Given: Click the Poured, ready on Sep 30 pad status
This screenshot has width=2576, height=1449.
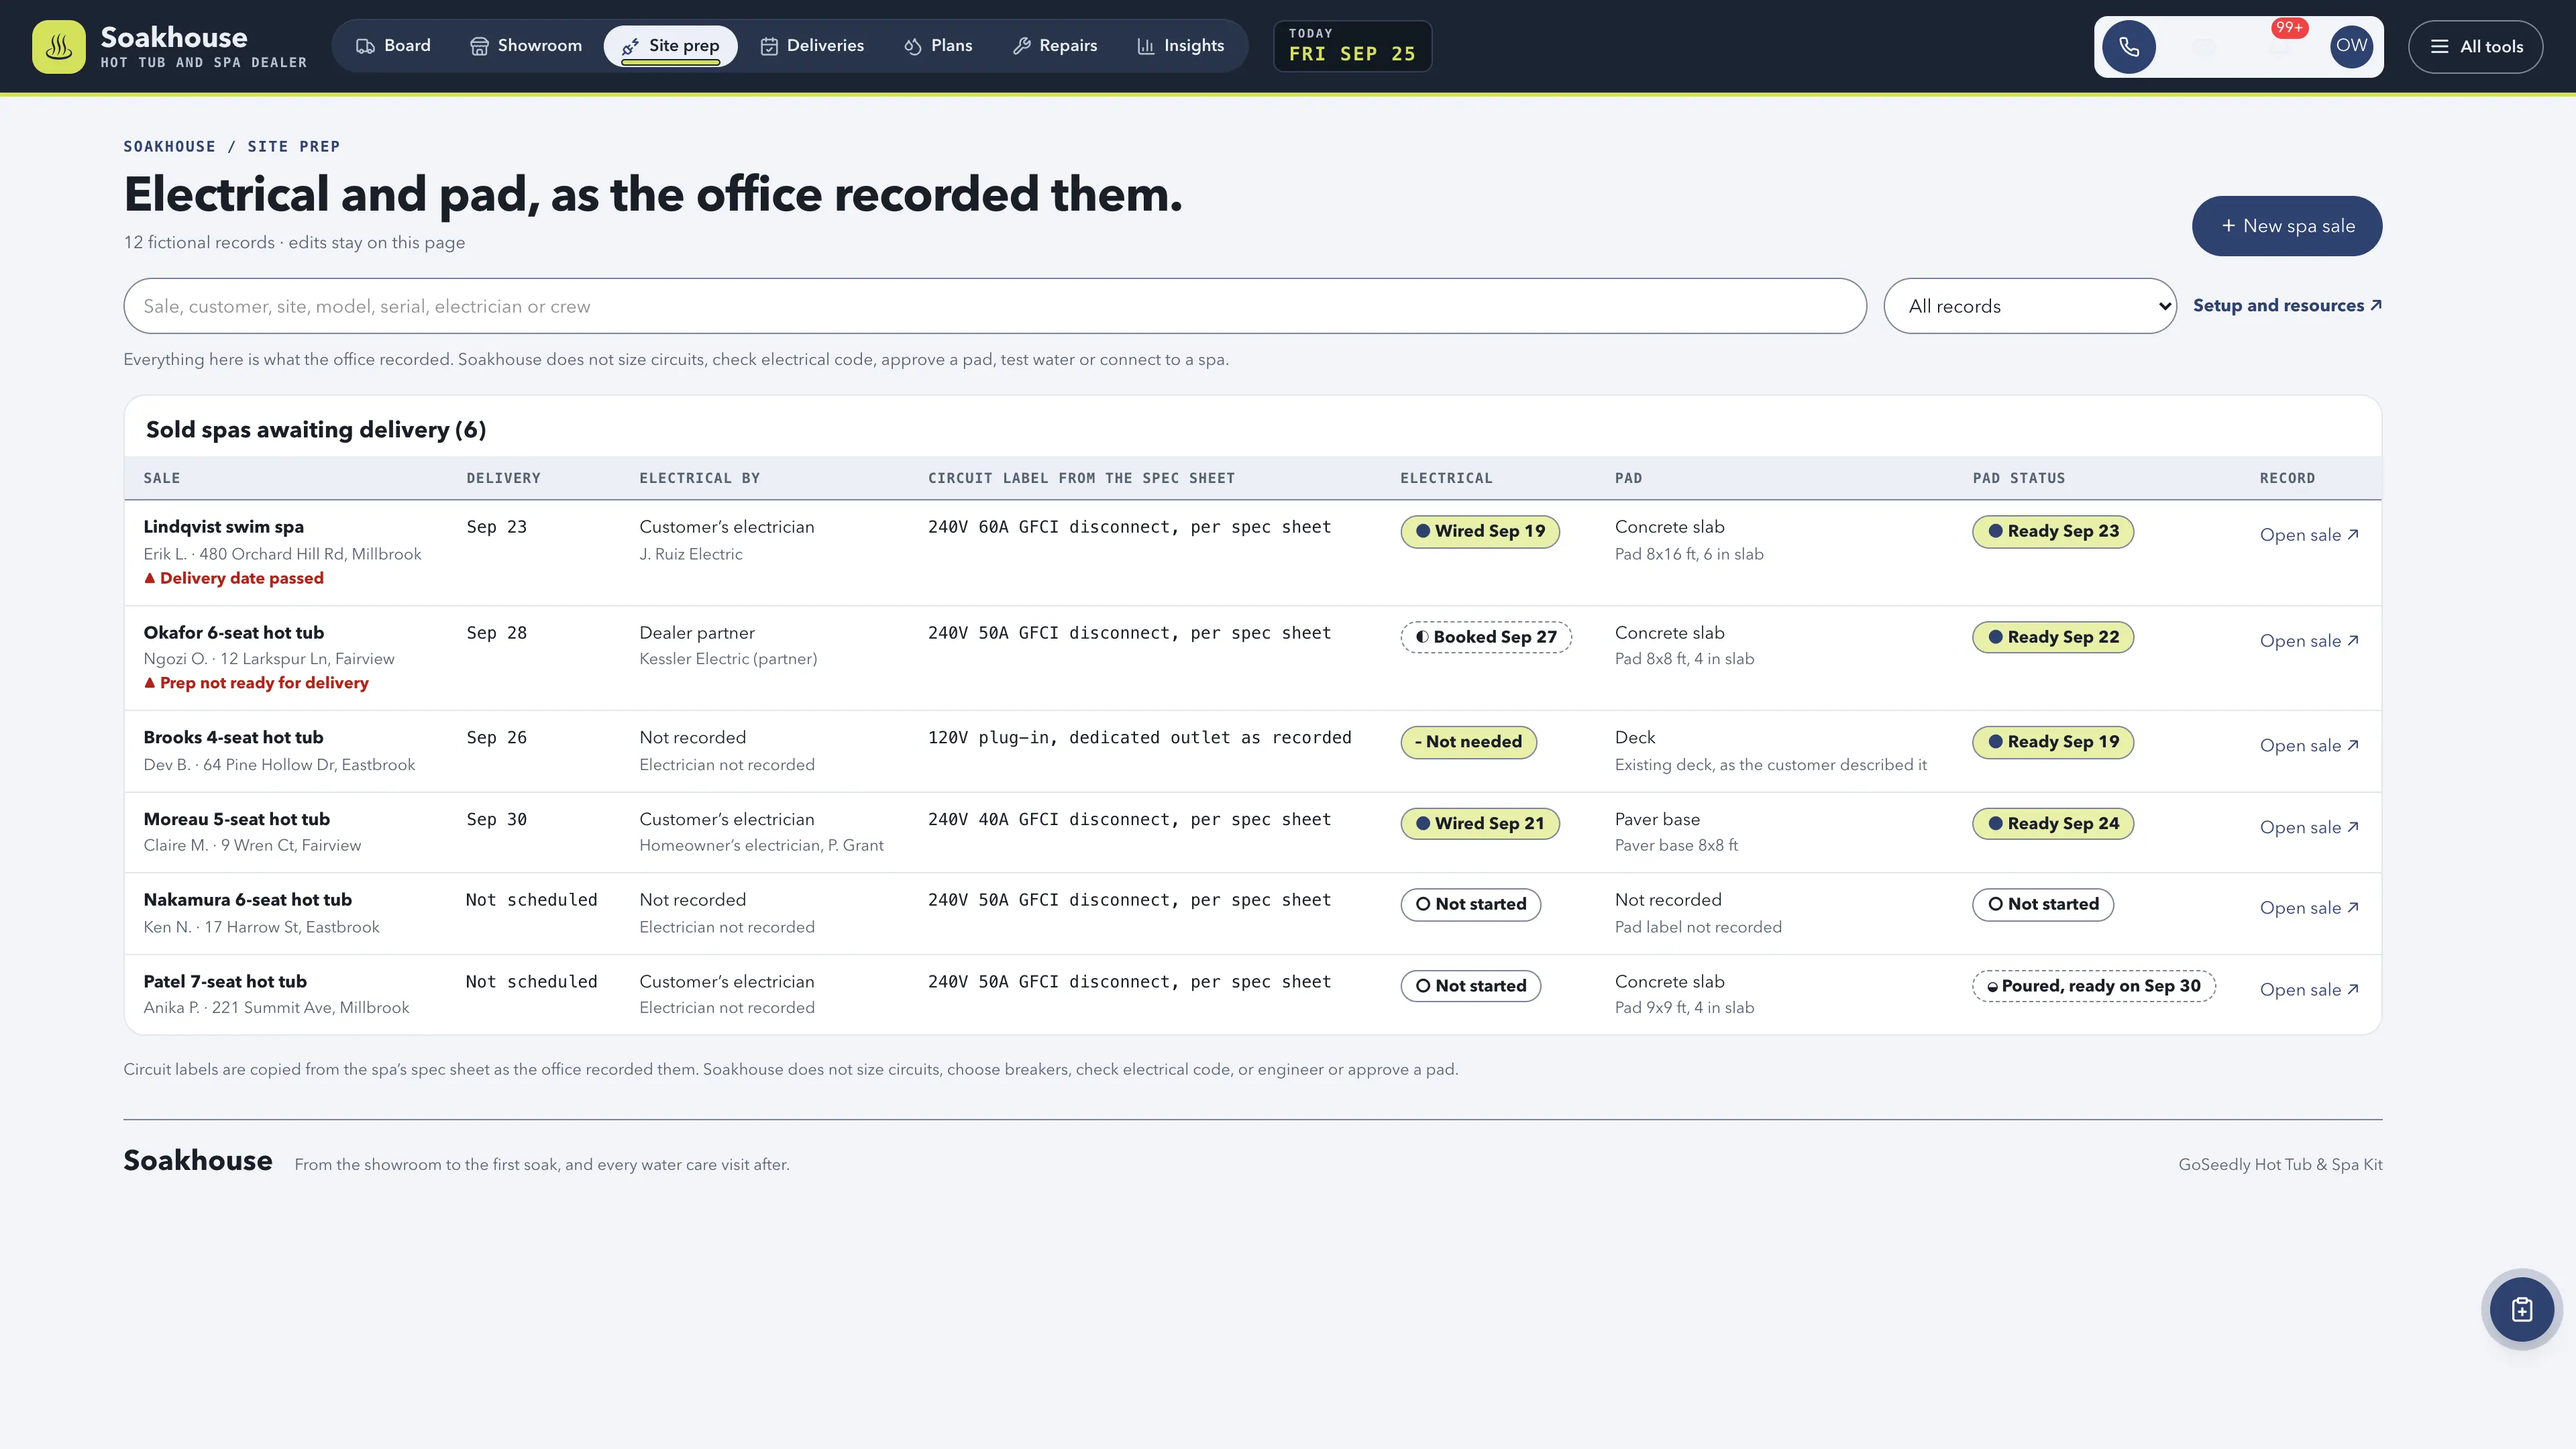Looking at the screenshot, I should (x=2093, y=986).
